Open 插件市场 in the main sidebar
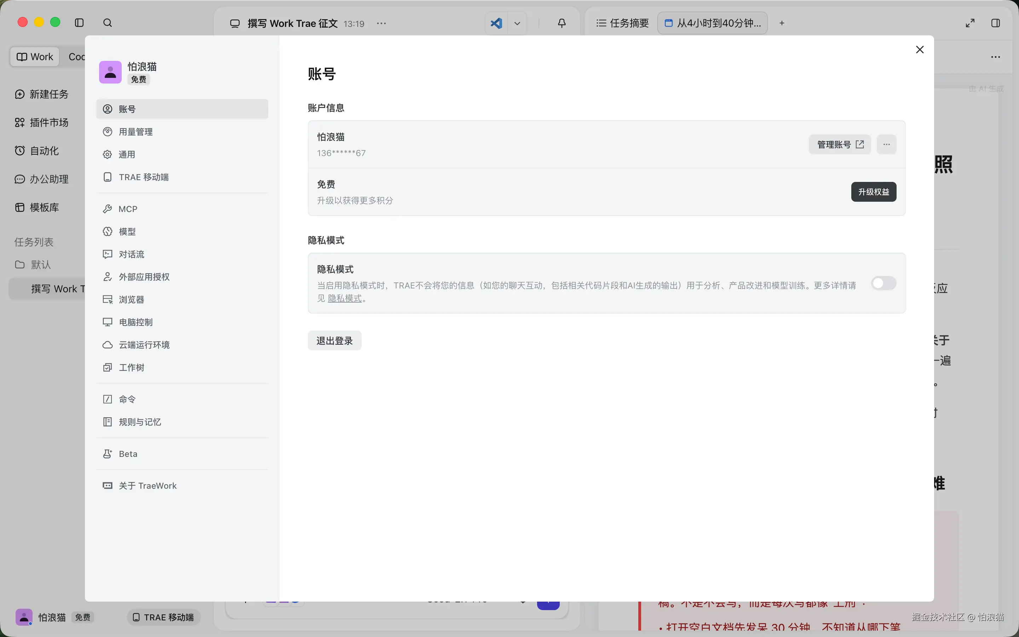1019x637 pixels. point(42,122)
